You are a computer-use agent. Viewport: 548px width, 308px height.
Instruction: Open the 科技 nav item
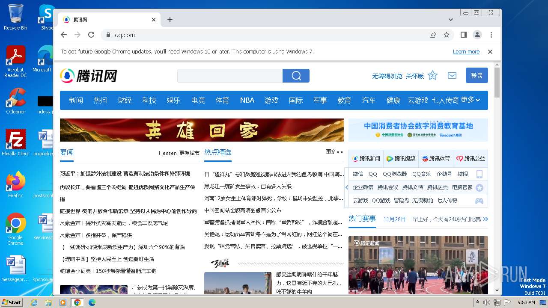point(149,100)
